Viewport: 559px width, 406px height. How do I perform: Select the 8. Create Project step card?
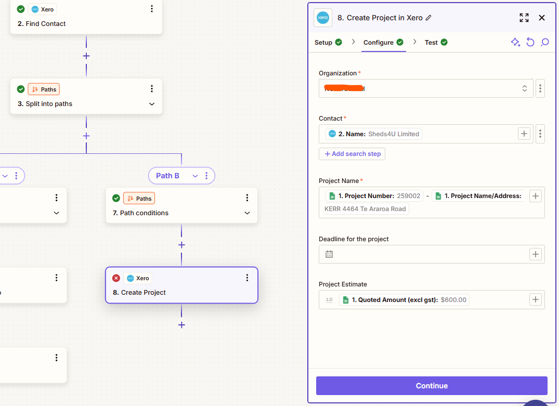click(x=181, y=285)
